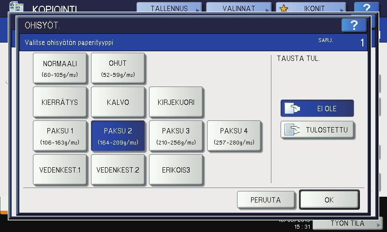
Task: Click the SARJ. count value 1
Action: coord(362,43)
